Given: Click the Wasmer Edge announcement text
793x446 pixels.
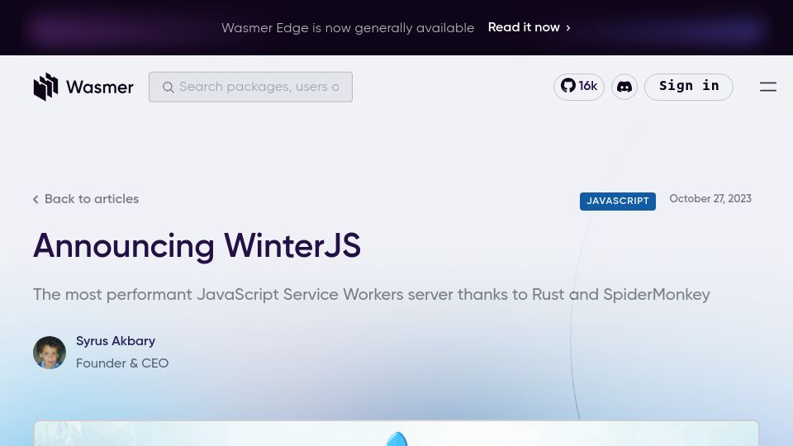Looking at the screenshot, I should (348, 28).
